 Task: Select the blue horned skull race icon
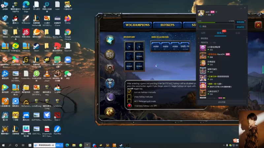(x=110, y=83)
